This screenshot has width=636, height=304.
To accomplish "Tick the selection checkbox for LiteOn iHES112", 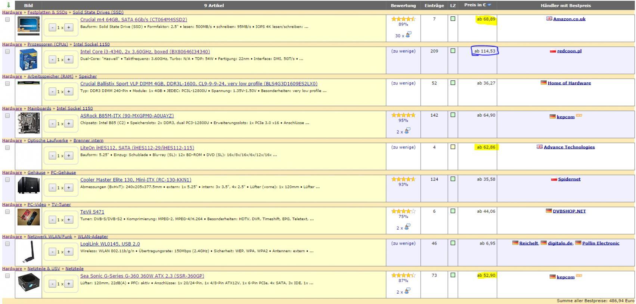I will pyautogui.click(x=7, y=148).
